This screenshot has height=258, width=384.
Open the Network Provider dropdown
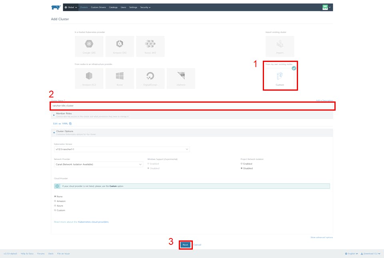point(98,164)
